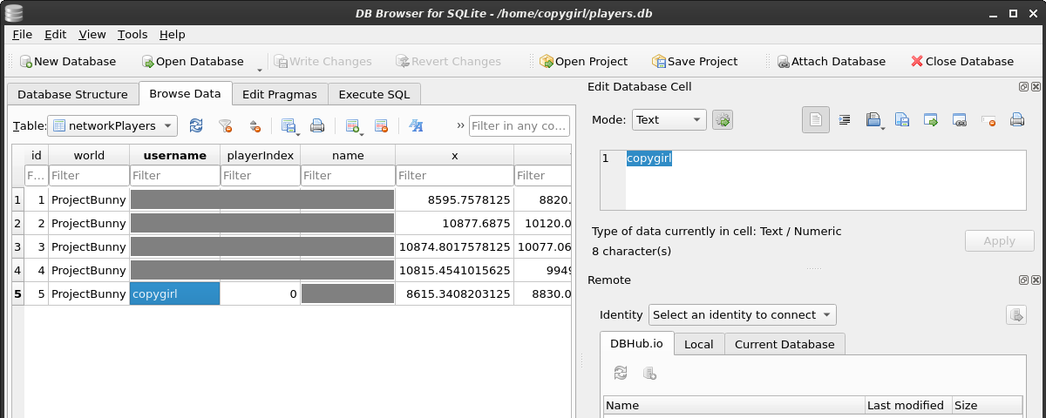Screen dimensions: 1046x418
Task: Select the DBHub.io tab
Action: click(636, 343)
